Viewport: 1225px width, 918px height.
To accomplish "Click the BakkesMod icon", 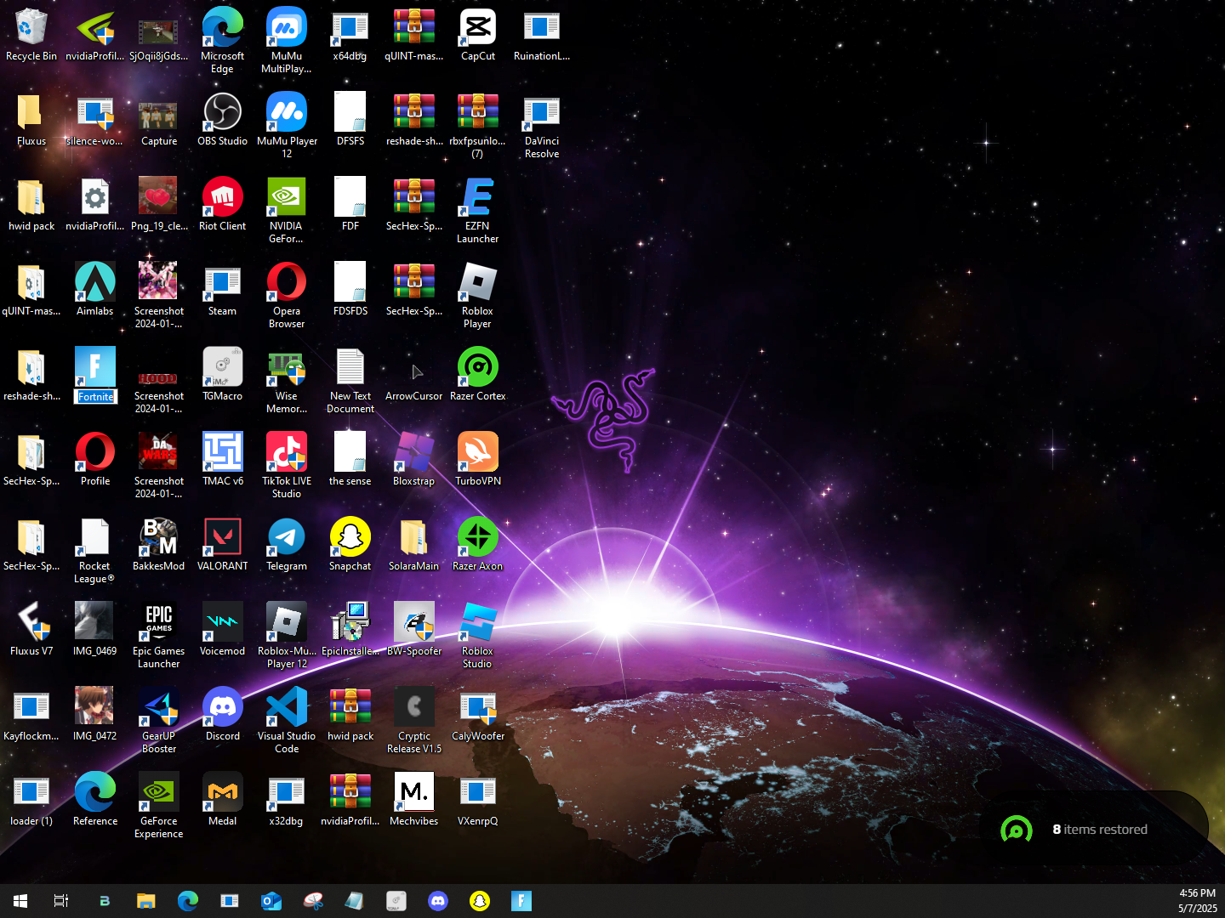I will pyautogui.click(x=159, y=546).
